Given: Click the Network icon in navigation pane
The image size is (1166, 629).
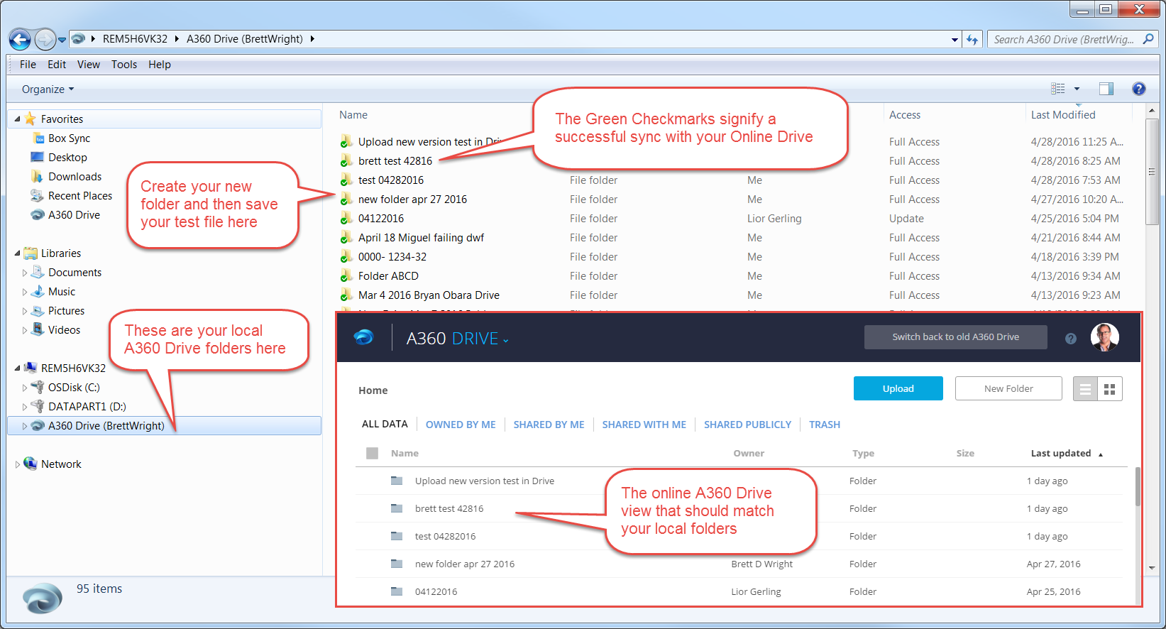Looking at the screenshot, I should 31,464.
